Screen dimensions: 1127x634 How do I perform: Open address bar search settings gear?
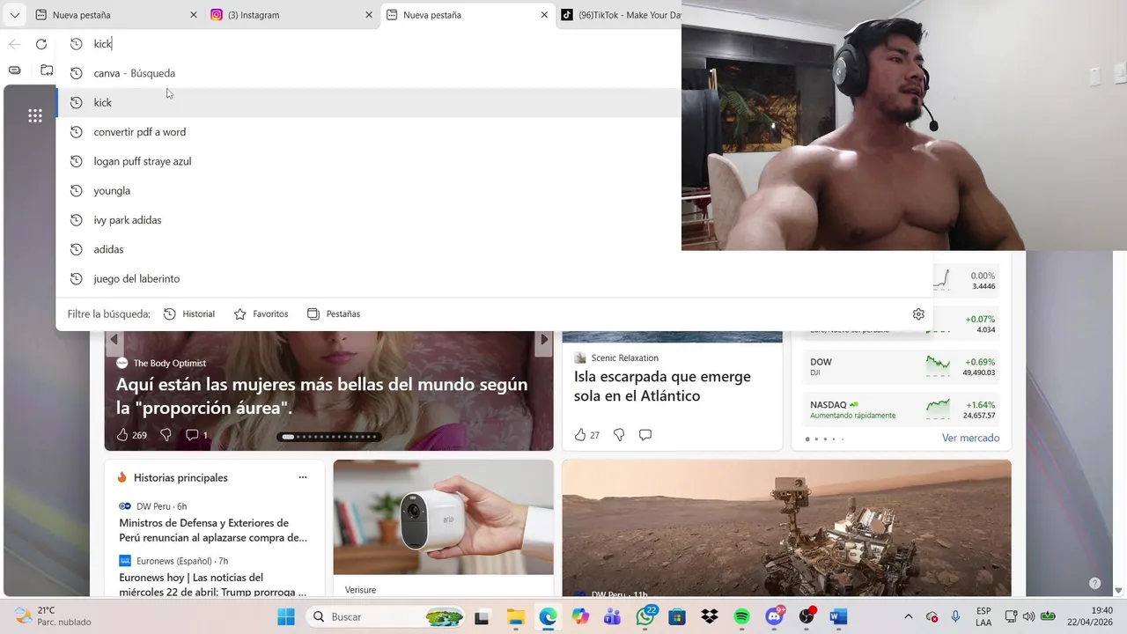[918, 314]
